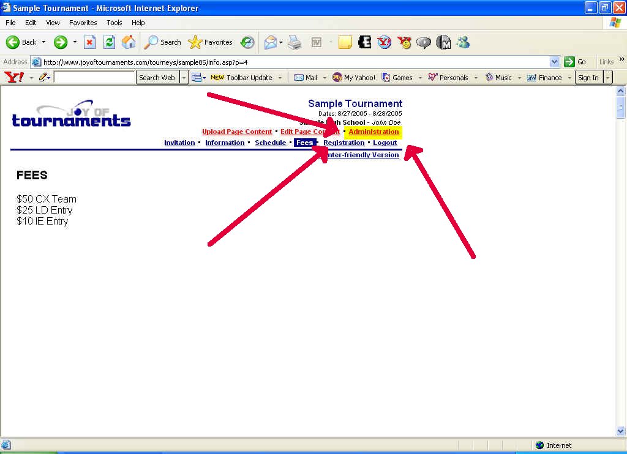
Task: Click the Registration link
Action: click(x=344, y=143)
